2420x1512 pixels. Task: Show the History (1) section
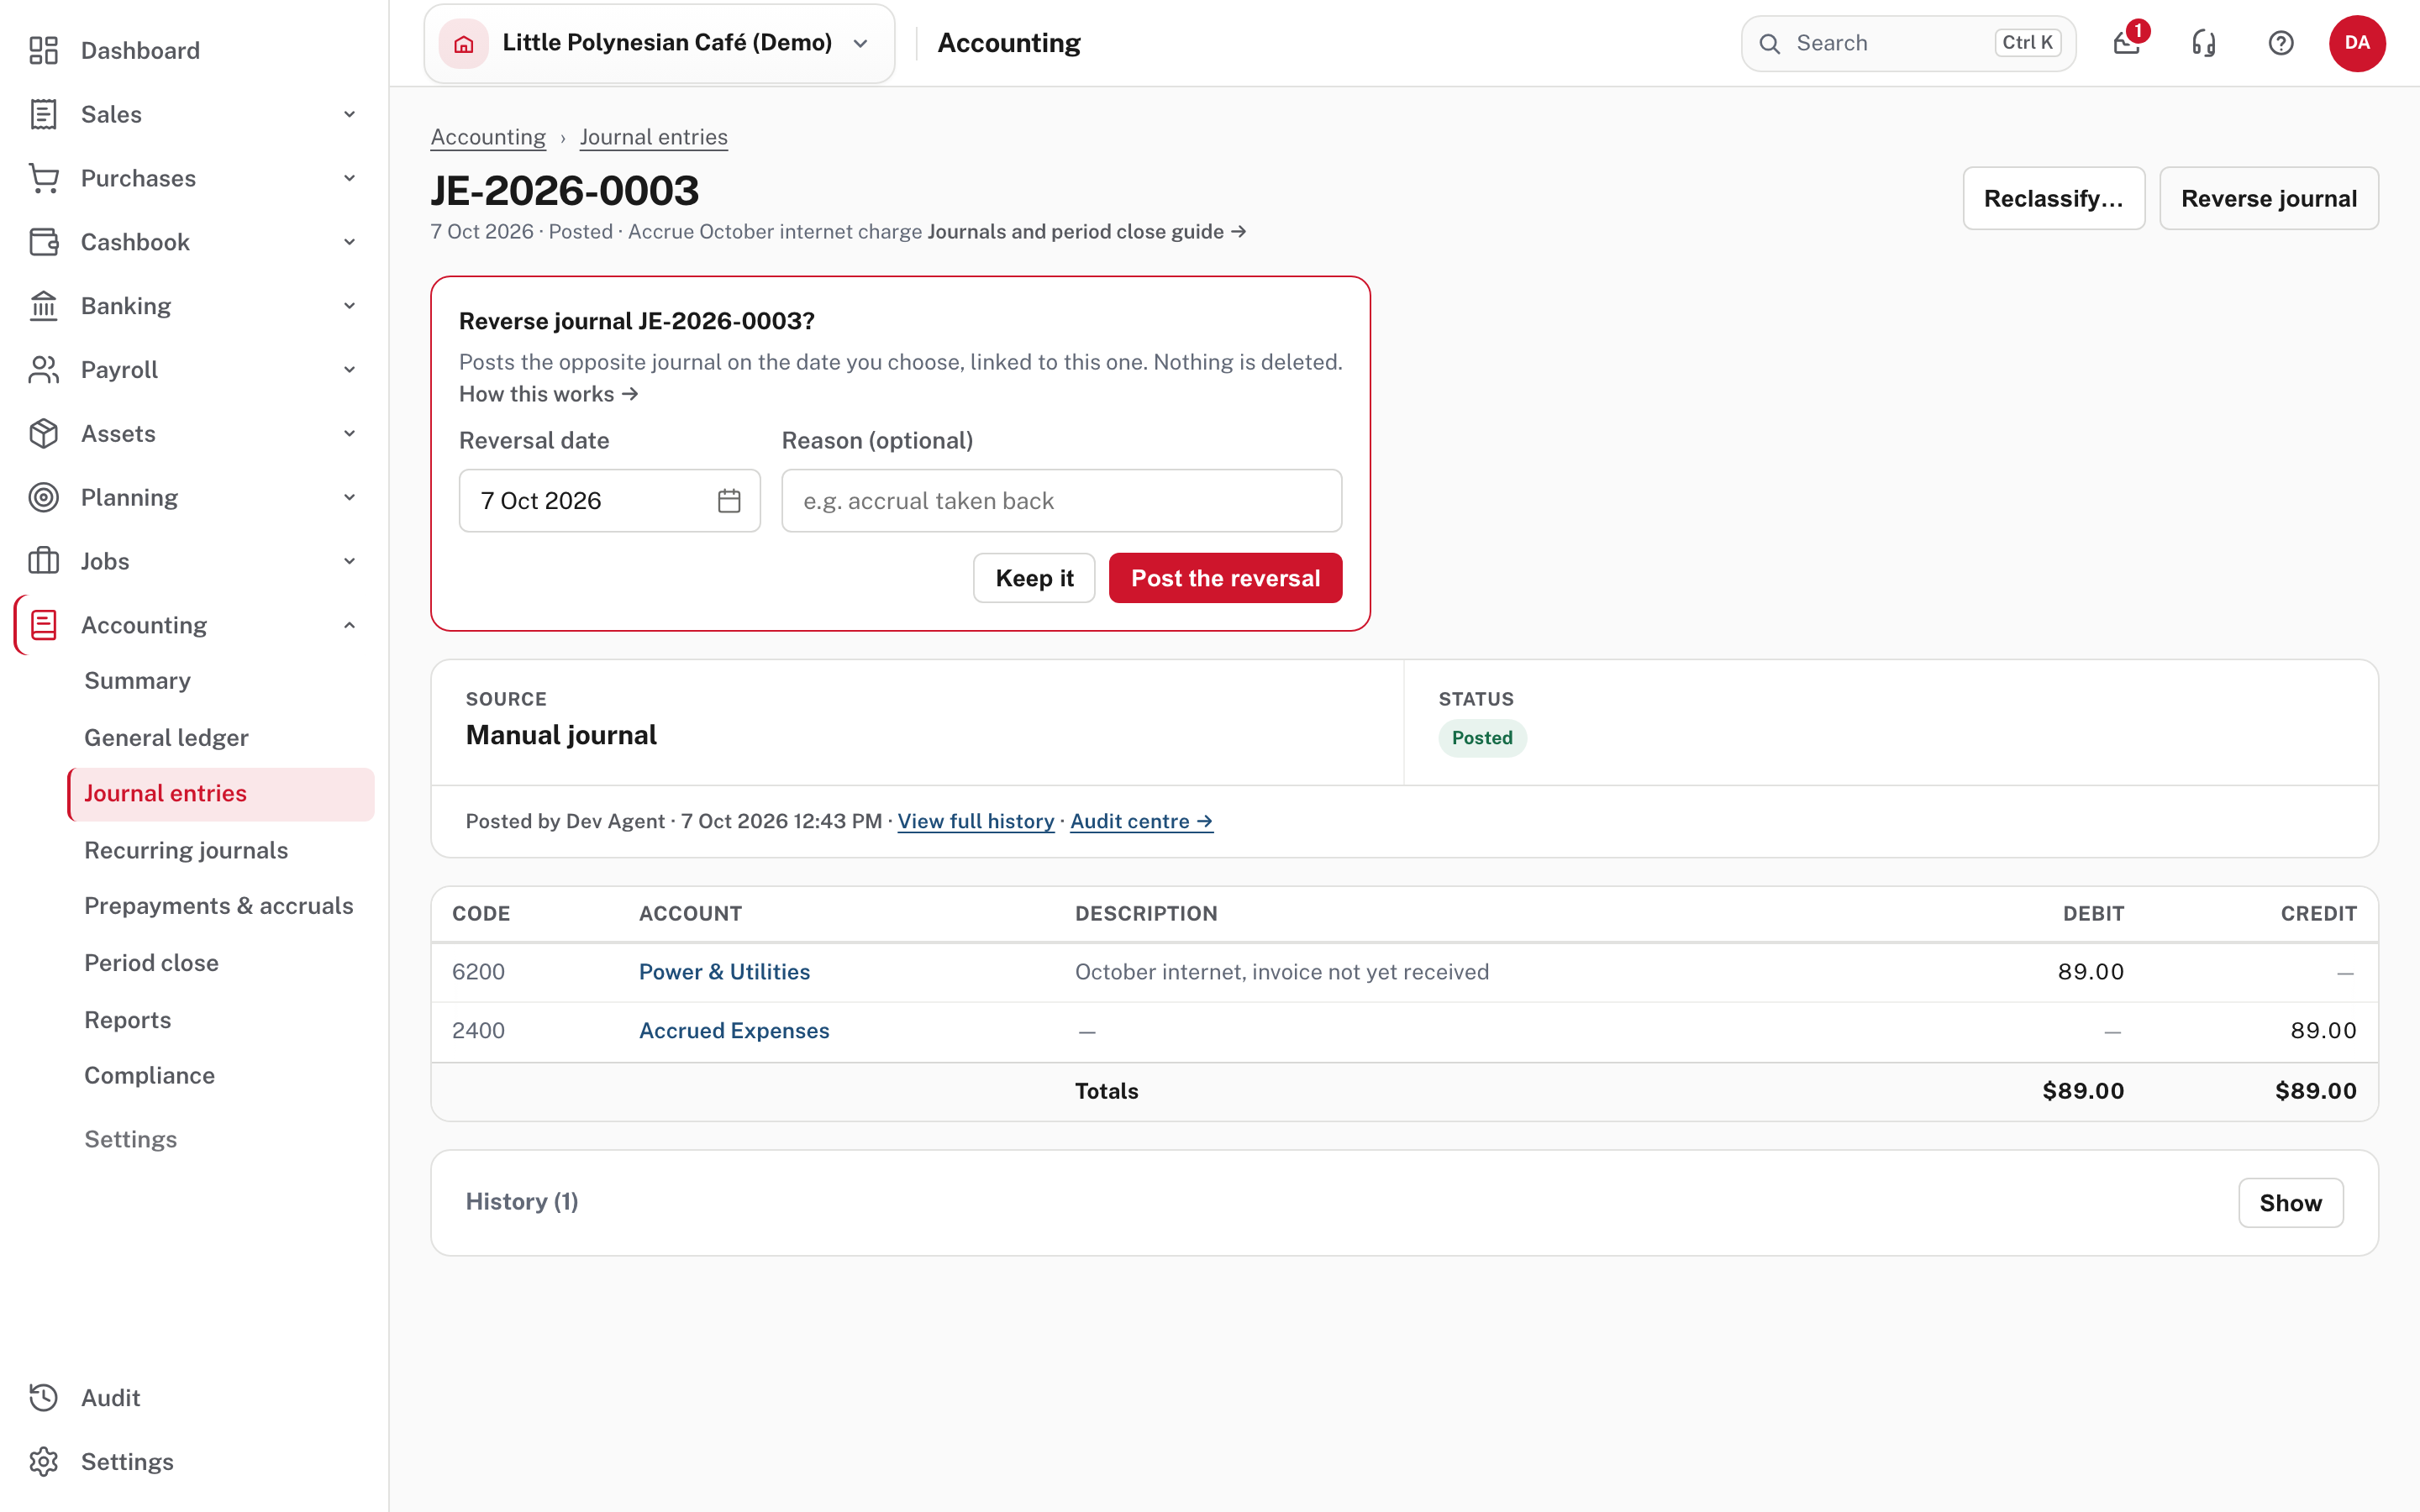tap(2290, 1203)
